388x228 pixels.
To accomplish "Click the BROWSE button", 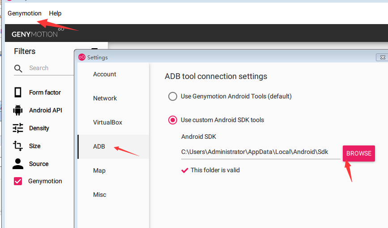I will pyautogui.click(x=359, y=153).
